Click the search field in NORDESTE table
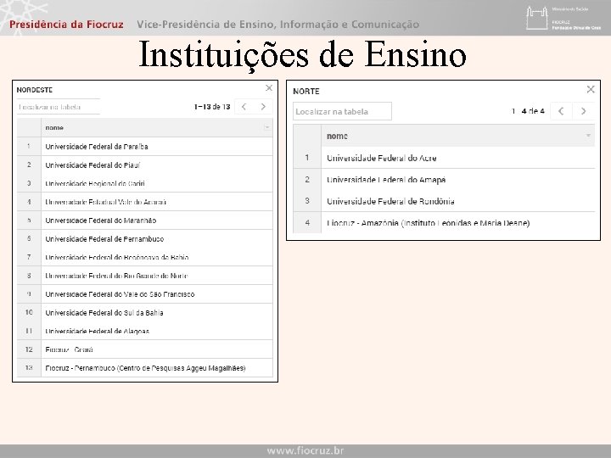This screenshot has height=458, width=611. pos(59,107)
